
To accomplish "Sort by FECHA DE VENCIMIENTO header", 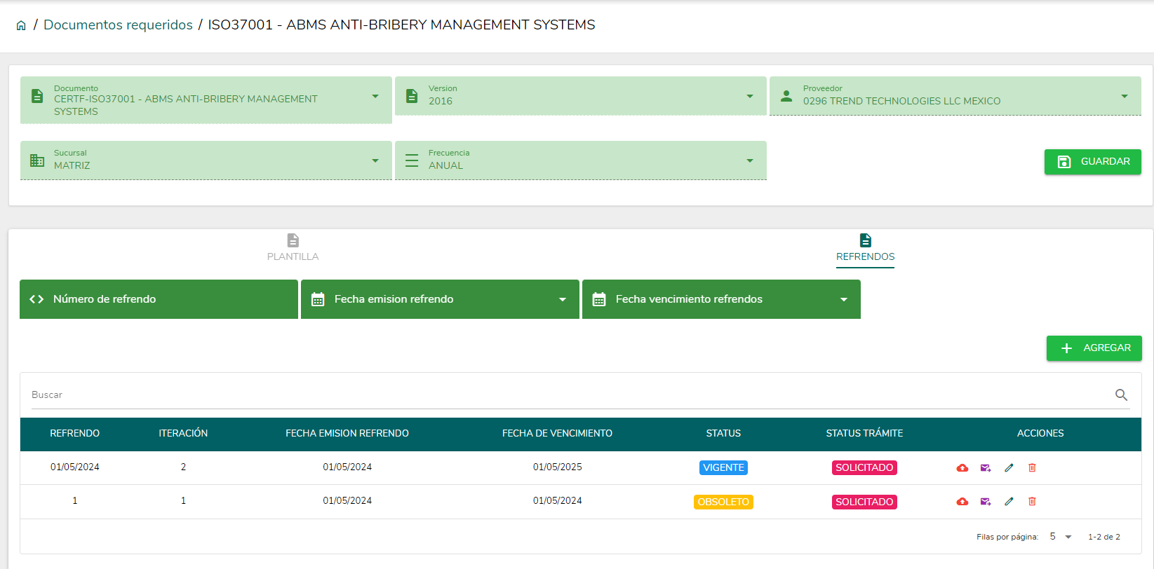I will 557,434.
